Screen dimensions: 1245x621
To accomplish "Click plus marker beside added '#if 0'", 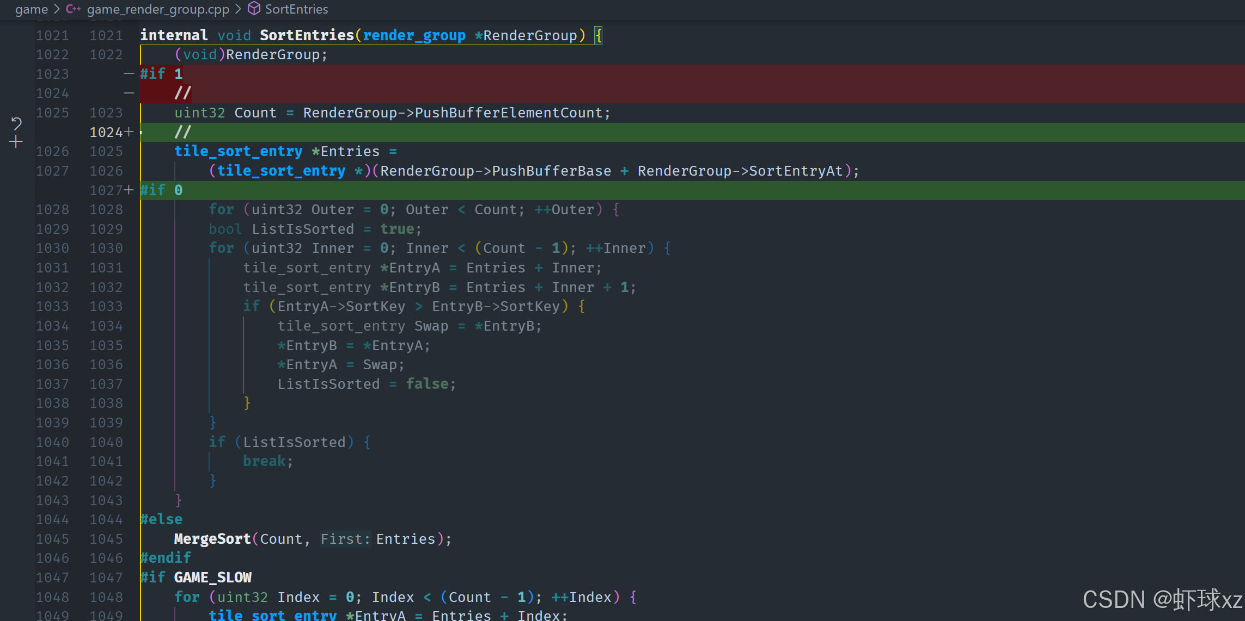I will point(129,190).
